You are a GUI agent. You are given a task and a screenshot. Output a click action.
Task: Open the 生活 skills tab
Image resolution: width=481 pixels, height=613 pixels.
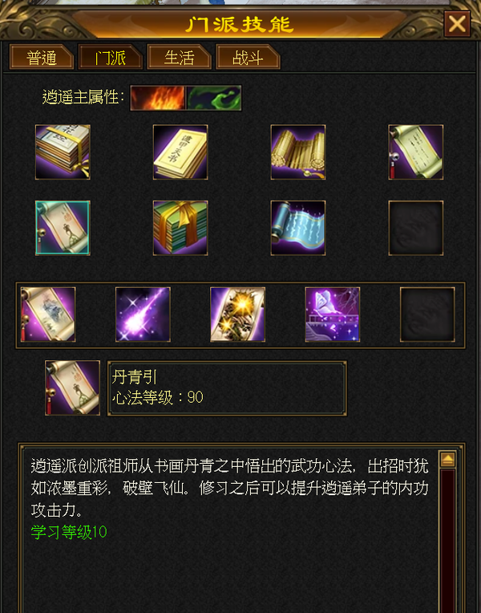click(x=179, y=57)
